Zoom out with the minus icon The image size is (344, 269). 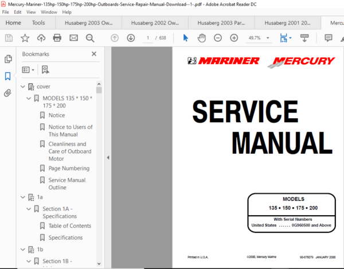[x=218, y=38]
